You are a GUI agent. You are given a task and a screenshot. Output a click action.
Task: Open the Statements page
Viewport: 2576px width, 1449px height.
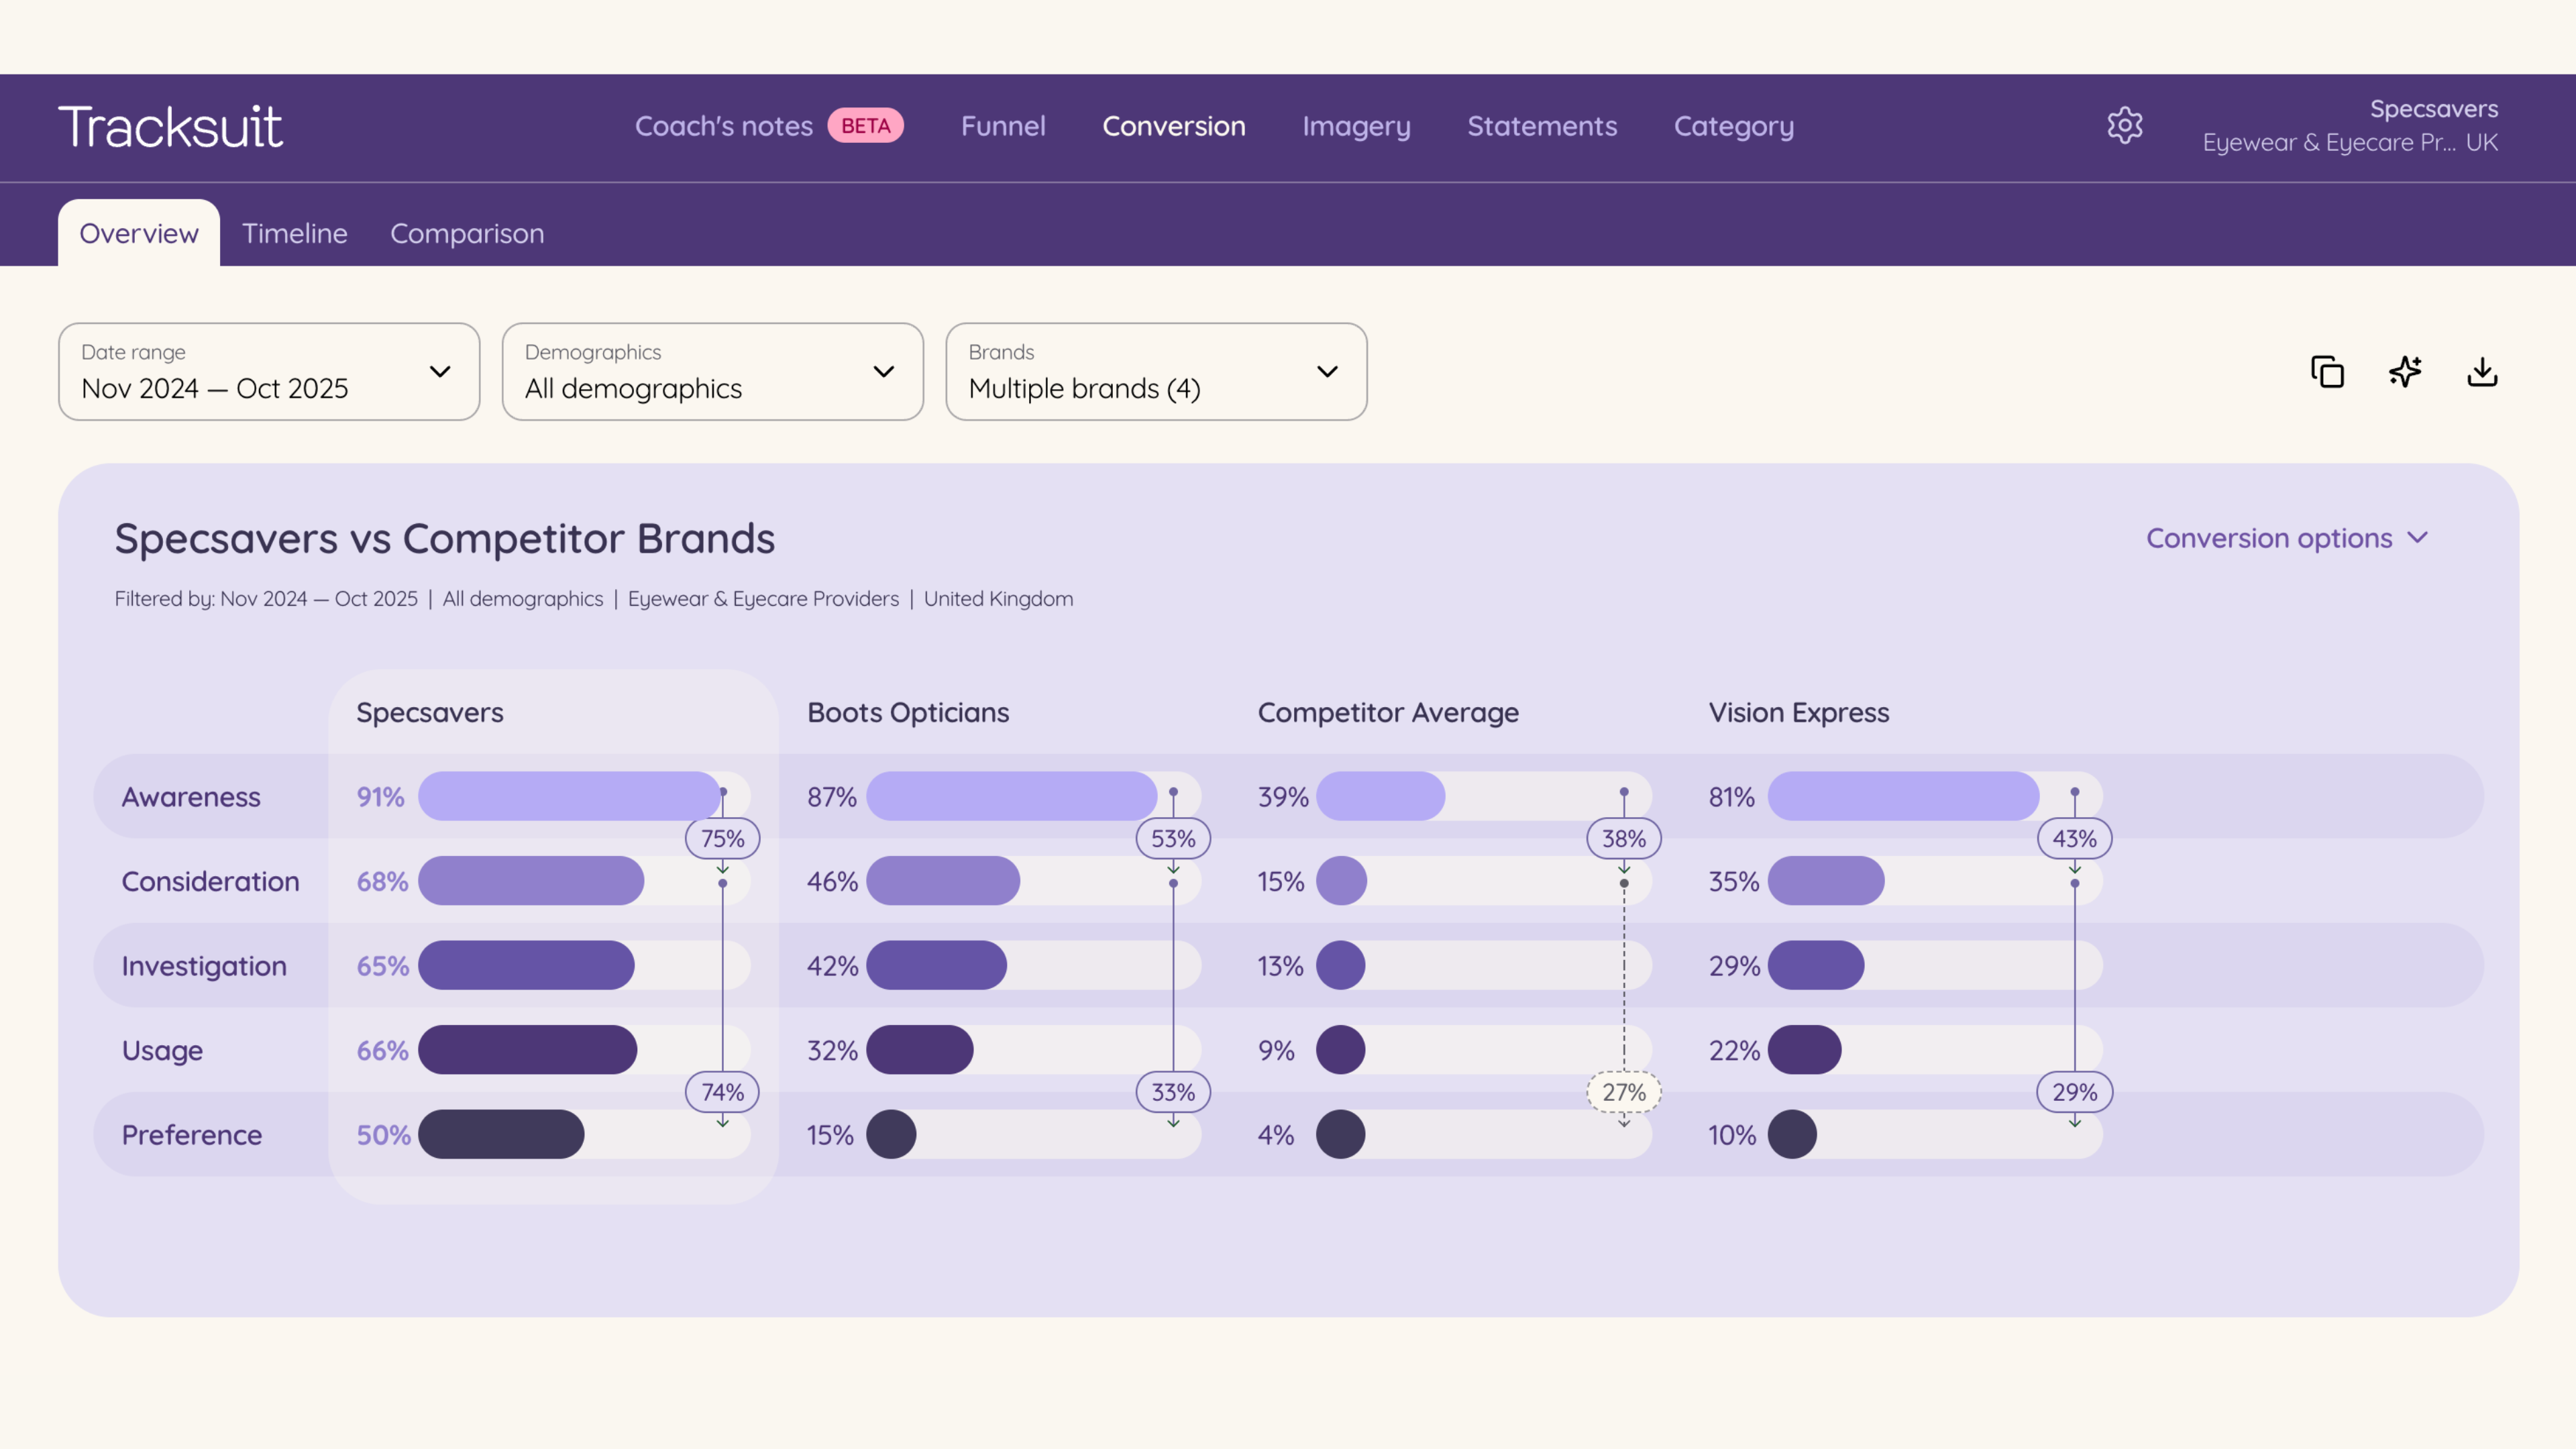tap(1542, 126)
